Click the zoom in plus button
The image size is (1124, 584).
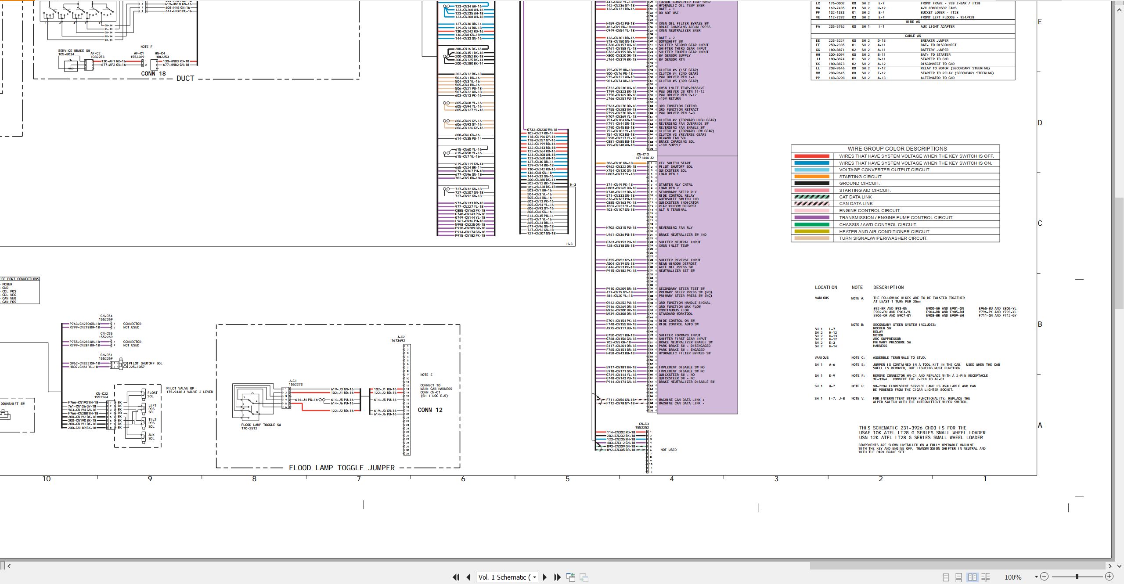(1109, 577)
